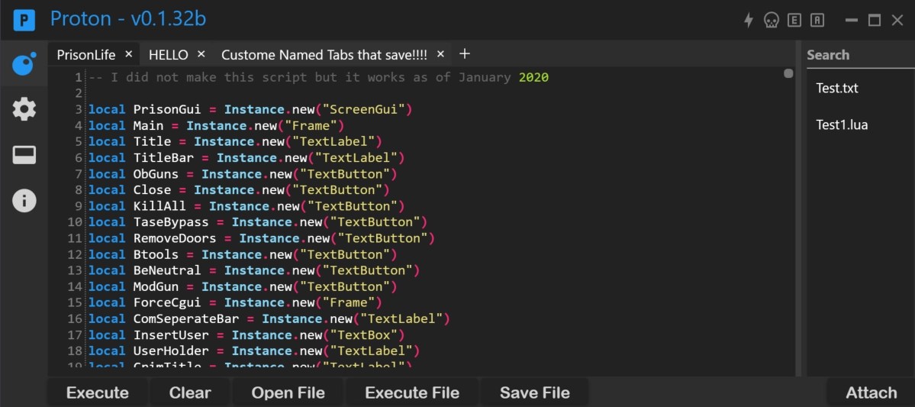
Task: Click the Execute File button
Action: (412, 392)
